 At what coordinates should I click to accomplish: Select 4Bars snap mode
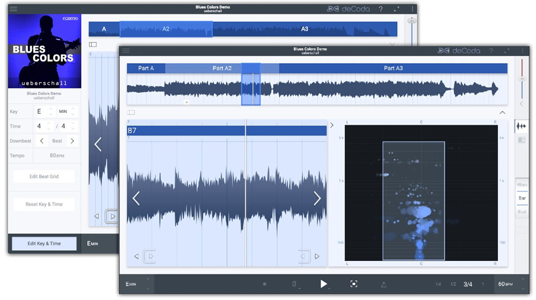(x=522, y=184)
